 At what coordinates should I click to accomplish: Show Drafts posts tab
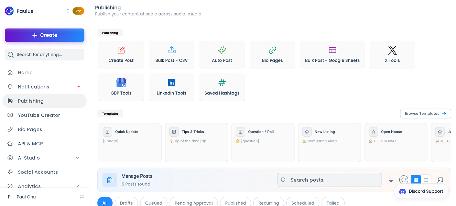coord(126,203)
